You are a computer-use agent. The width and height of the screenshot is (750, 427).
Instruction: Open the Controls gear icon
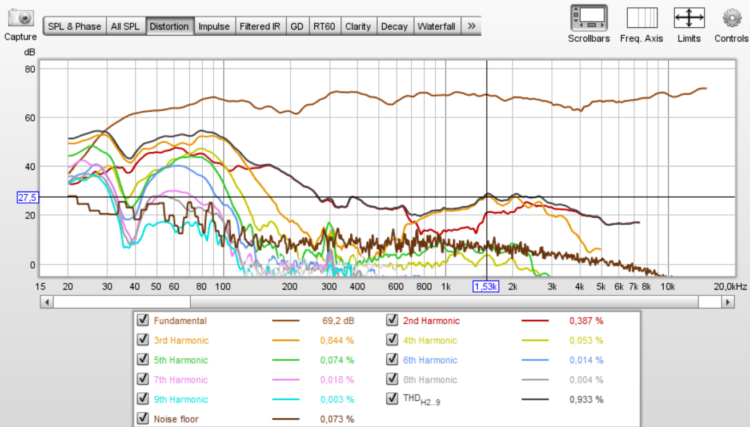(x=732, y=18)
